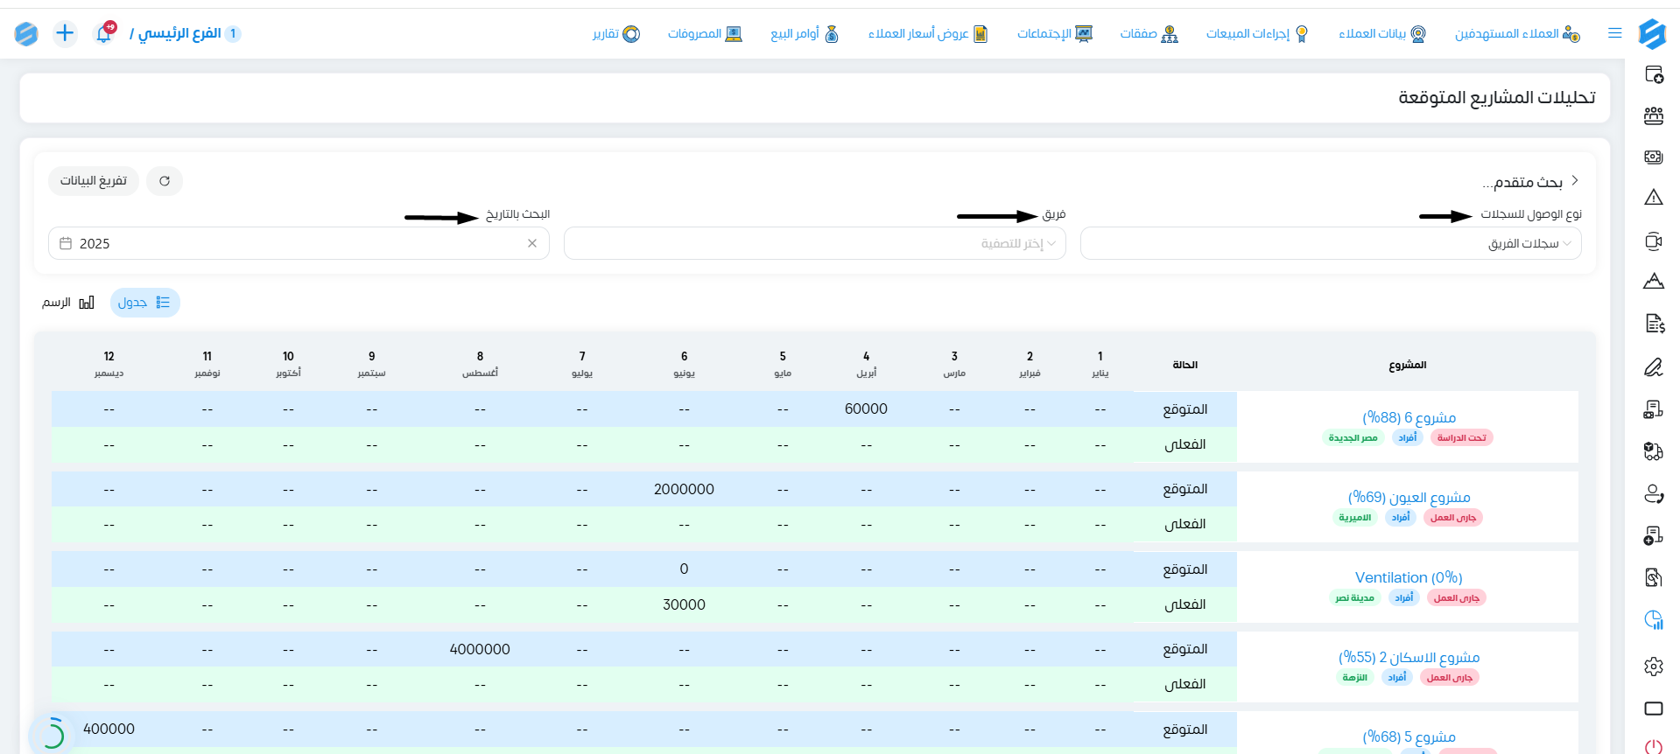Open main branch selector (الفرع الرئيسي)
This screenshot has width=1680, height=754.
point(185,33)
